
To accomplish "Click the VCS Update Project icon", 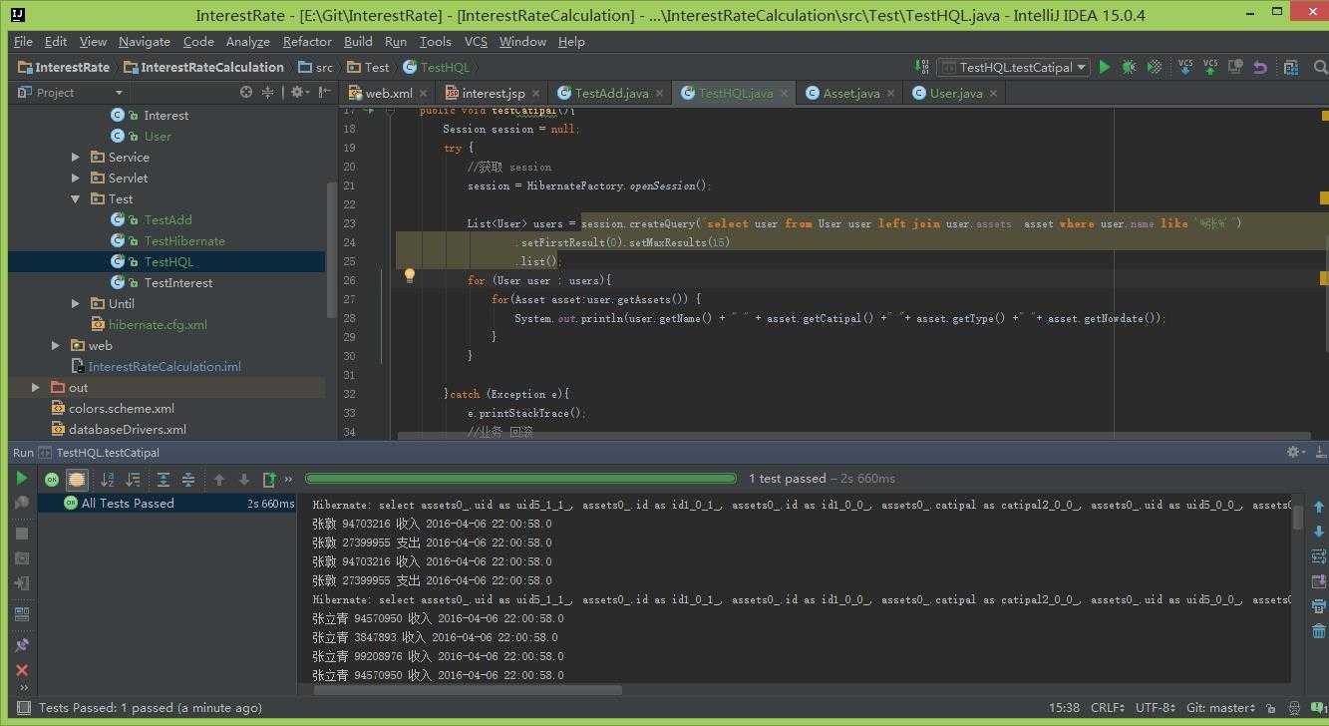I will pos(1185,67).
